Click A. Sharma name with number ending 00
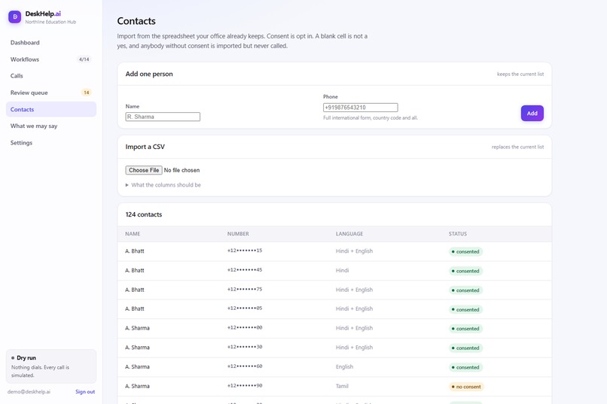This screenshot has height=404, width=607. [x=137, y=328]
